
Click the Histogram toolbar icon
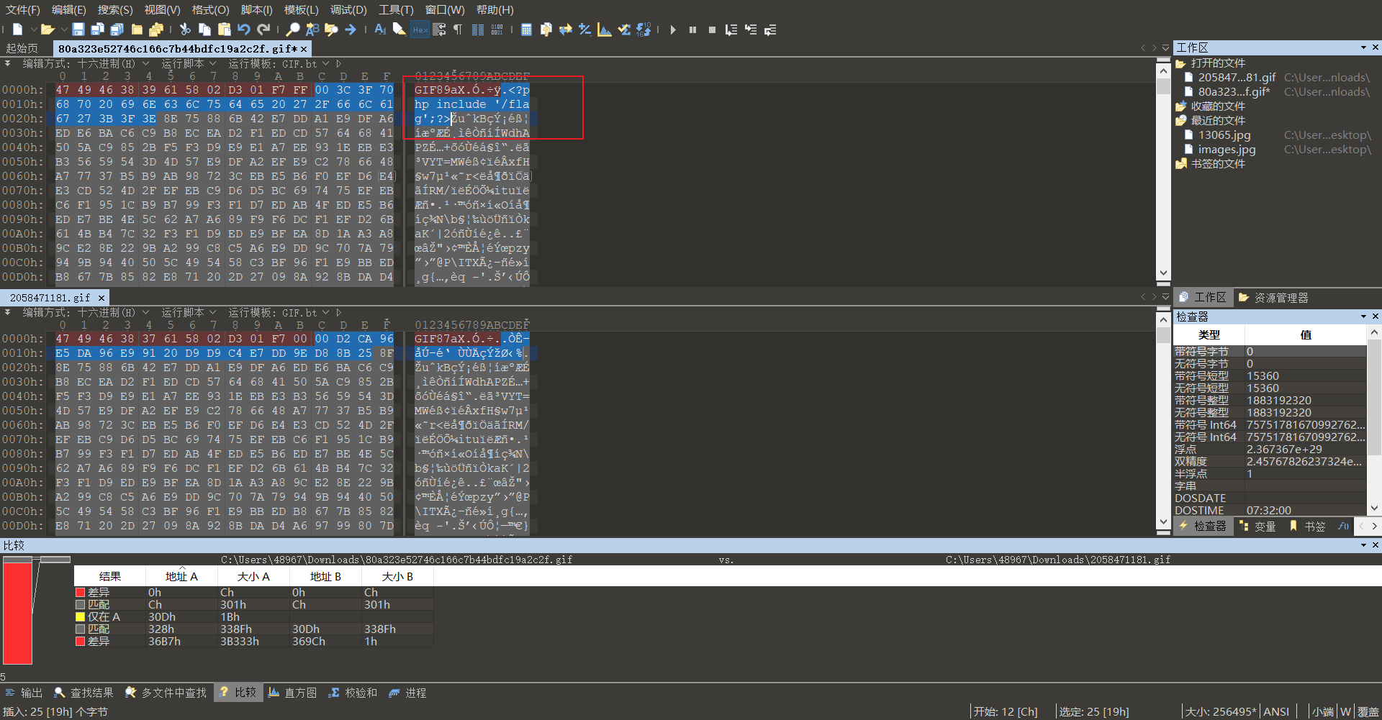click(605, 29)
